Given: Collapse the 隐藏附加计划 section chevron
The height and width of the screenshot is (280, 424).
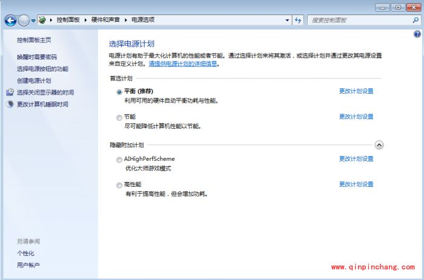Looking at the screenshot, I should click(x=379, y=145).
